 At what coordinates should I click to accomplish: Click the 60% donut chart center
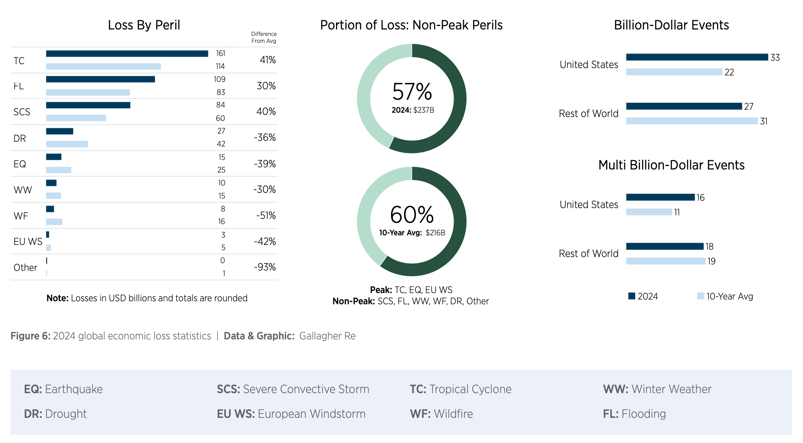pyautogui.click(x=411, y=221)
